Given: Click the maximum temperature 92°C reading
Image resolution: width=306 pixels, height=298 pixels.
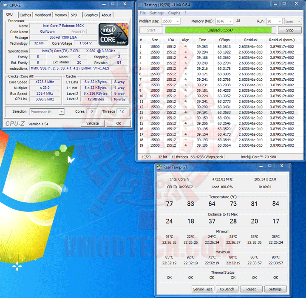Looking at the screenshot, I should 190,257.
